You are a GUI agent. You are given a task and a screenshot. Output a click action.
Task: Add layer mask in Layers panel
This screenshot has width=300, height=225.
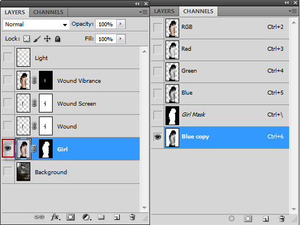click(70, 217)
